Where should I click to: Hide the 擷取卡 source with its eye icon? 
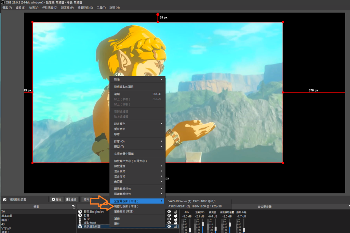pyautogui.click(x=169, y=223)
